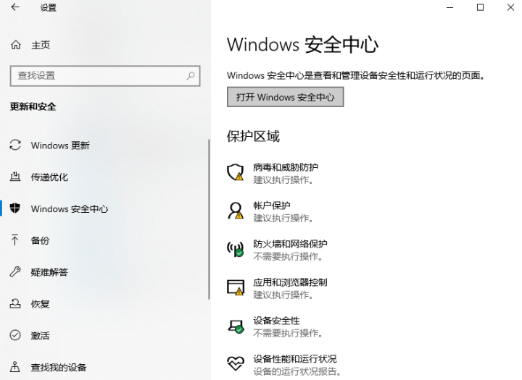The width and height of the screenshot is (522, 380).
Task: Open 查找我的设备 in the sidebar
Action: pyautogui.click(x=59, y=367)
